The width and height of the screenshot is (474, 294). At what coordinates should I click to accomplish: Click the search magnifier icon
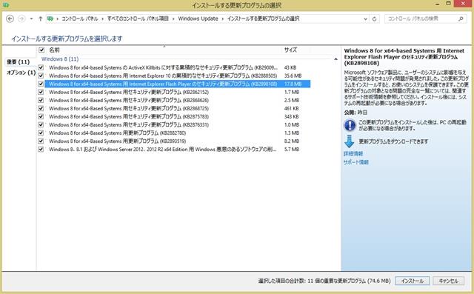[461, 19]
